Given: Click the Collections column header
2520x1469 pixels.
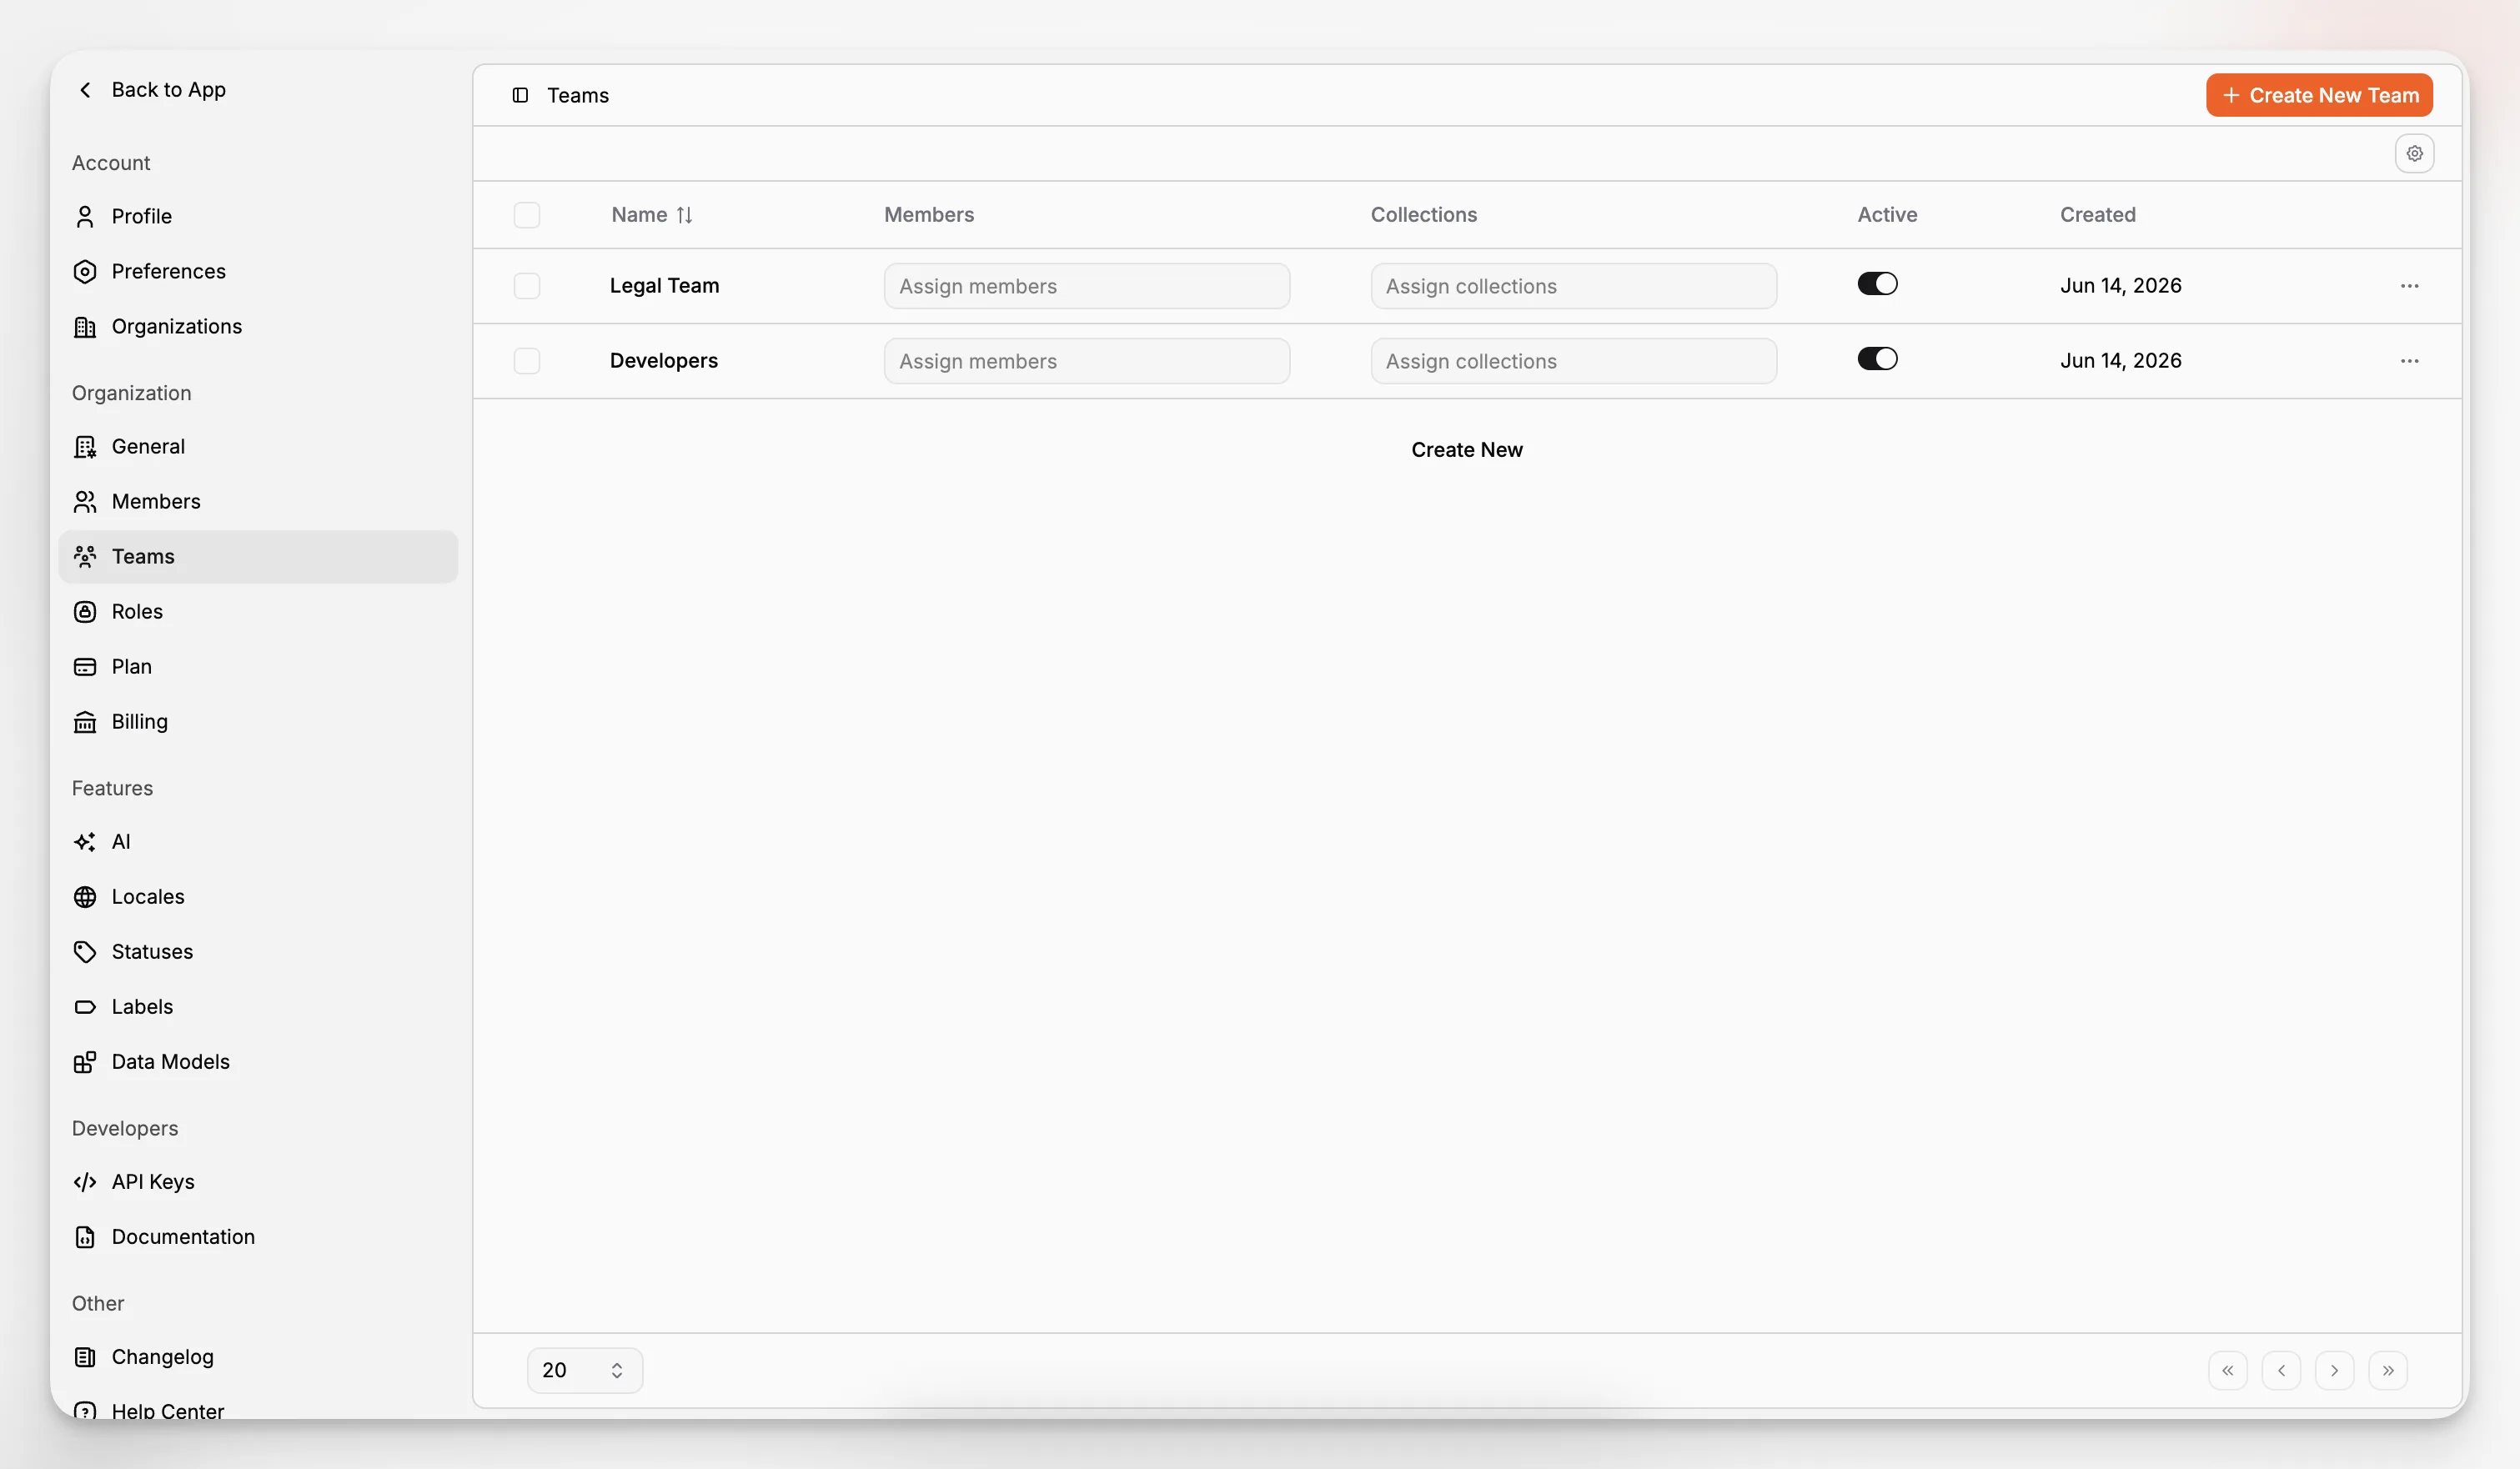Looking at the screenshot, I should coord(1423,215).
